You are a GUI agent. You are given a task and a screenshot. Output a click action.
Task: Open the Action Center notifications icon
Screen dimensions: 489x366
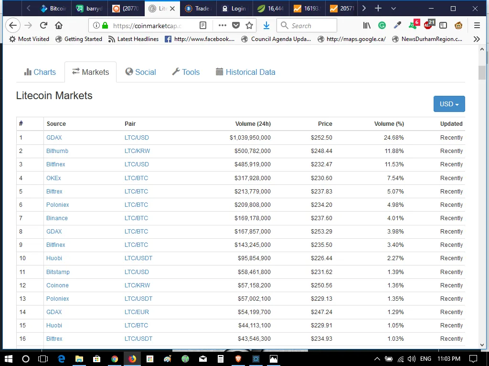point(473,359)
